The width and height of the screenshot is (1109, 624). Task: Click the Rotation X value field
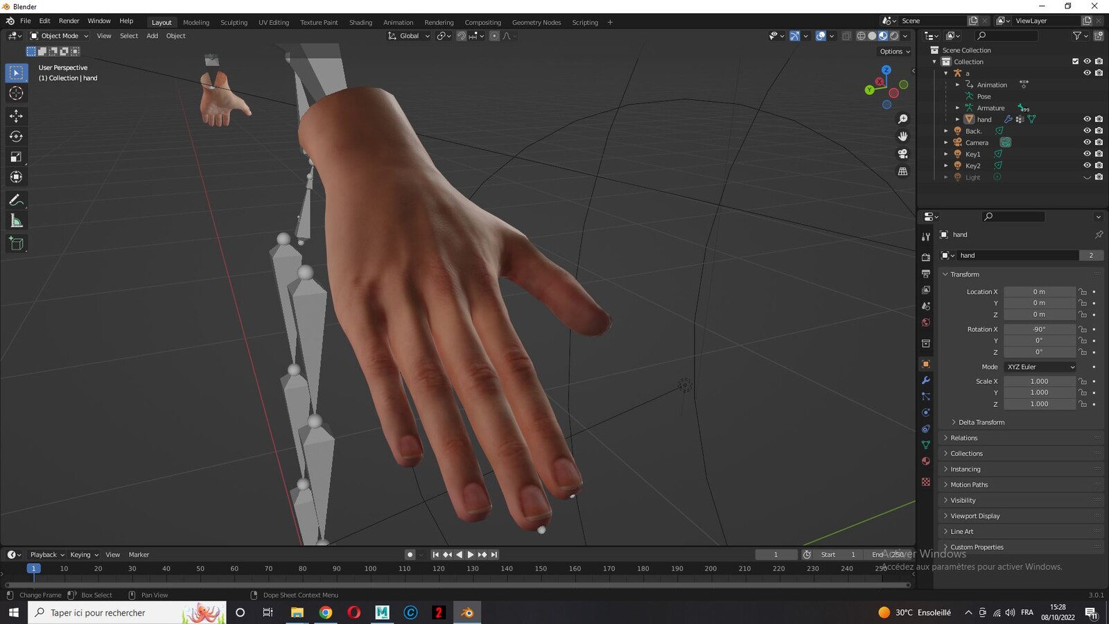tap(1039, 329)
